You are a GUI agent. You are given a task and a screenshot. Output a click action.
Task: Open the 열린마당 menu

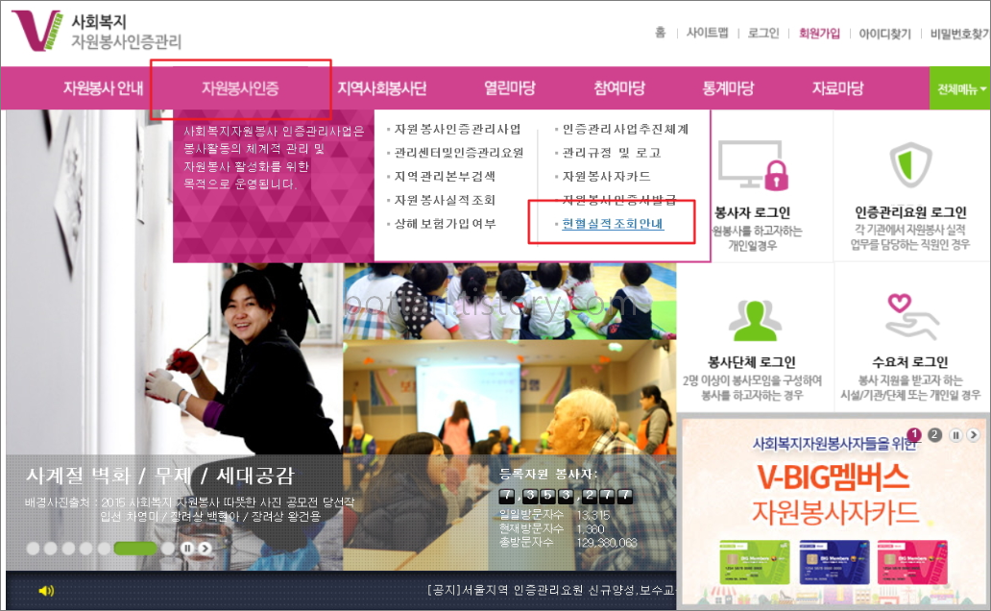coord(509,88)
